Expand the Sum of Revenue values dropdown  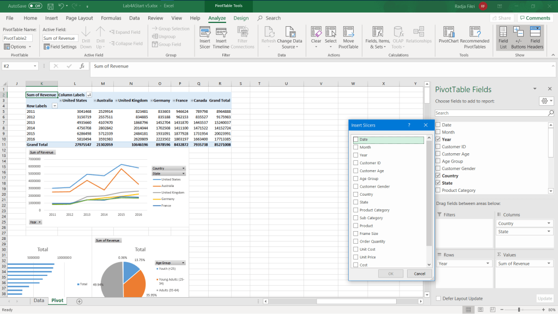548,263
